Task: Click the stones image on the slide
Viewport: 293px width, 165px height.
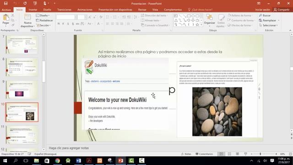Action: pos(217,112)
